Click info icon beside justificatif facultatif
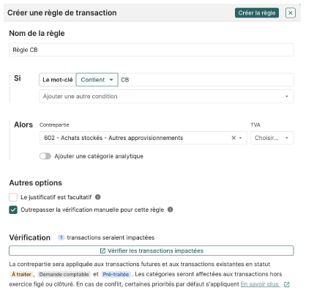 pos(98,197)
